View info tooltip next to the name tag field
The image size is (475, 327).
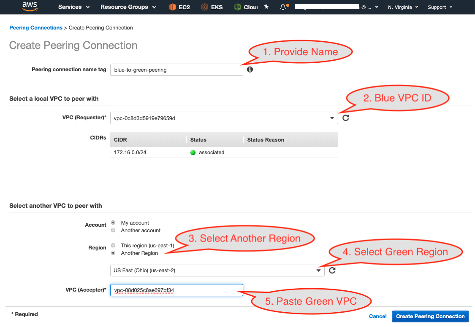click(x=250, y=69)
